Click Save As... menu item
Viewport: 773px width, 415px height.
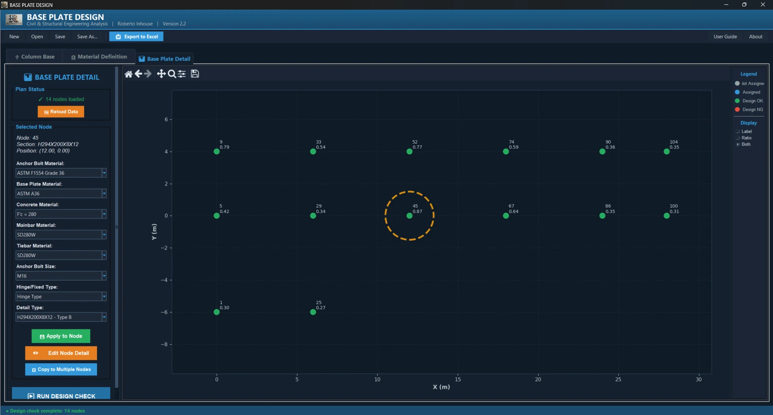87,37
